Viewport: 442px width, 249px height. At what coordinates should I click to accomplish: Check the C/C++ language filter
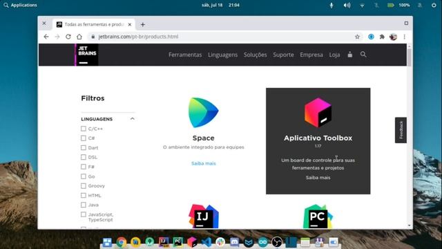click(x=84, y=129)
